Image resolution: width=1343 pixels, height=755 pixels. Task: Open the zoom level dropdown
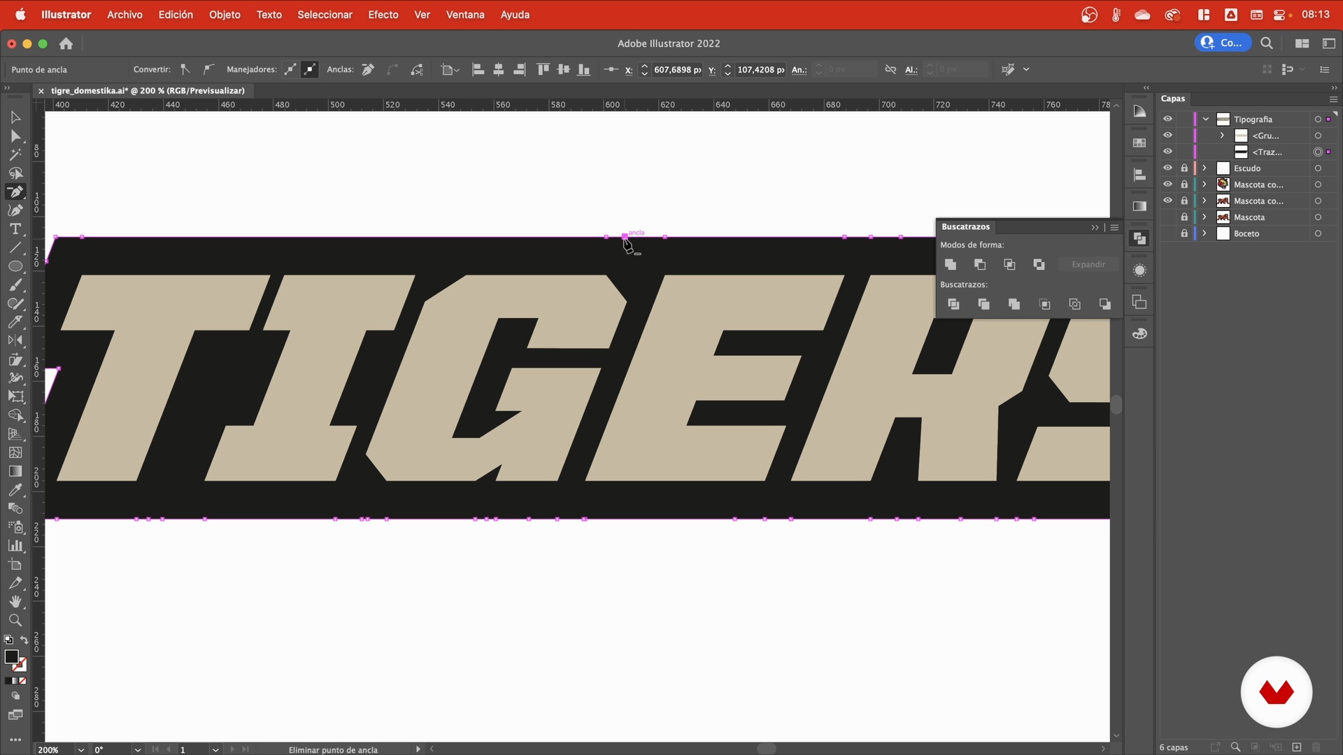click(81, 749)
